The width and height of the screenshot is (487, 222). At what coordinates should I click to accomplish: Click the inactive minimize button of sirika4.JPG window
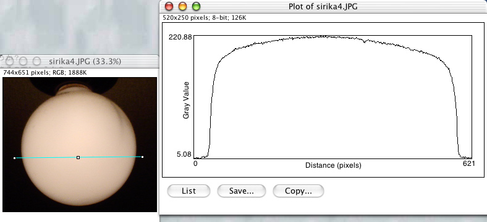[23, 61]
